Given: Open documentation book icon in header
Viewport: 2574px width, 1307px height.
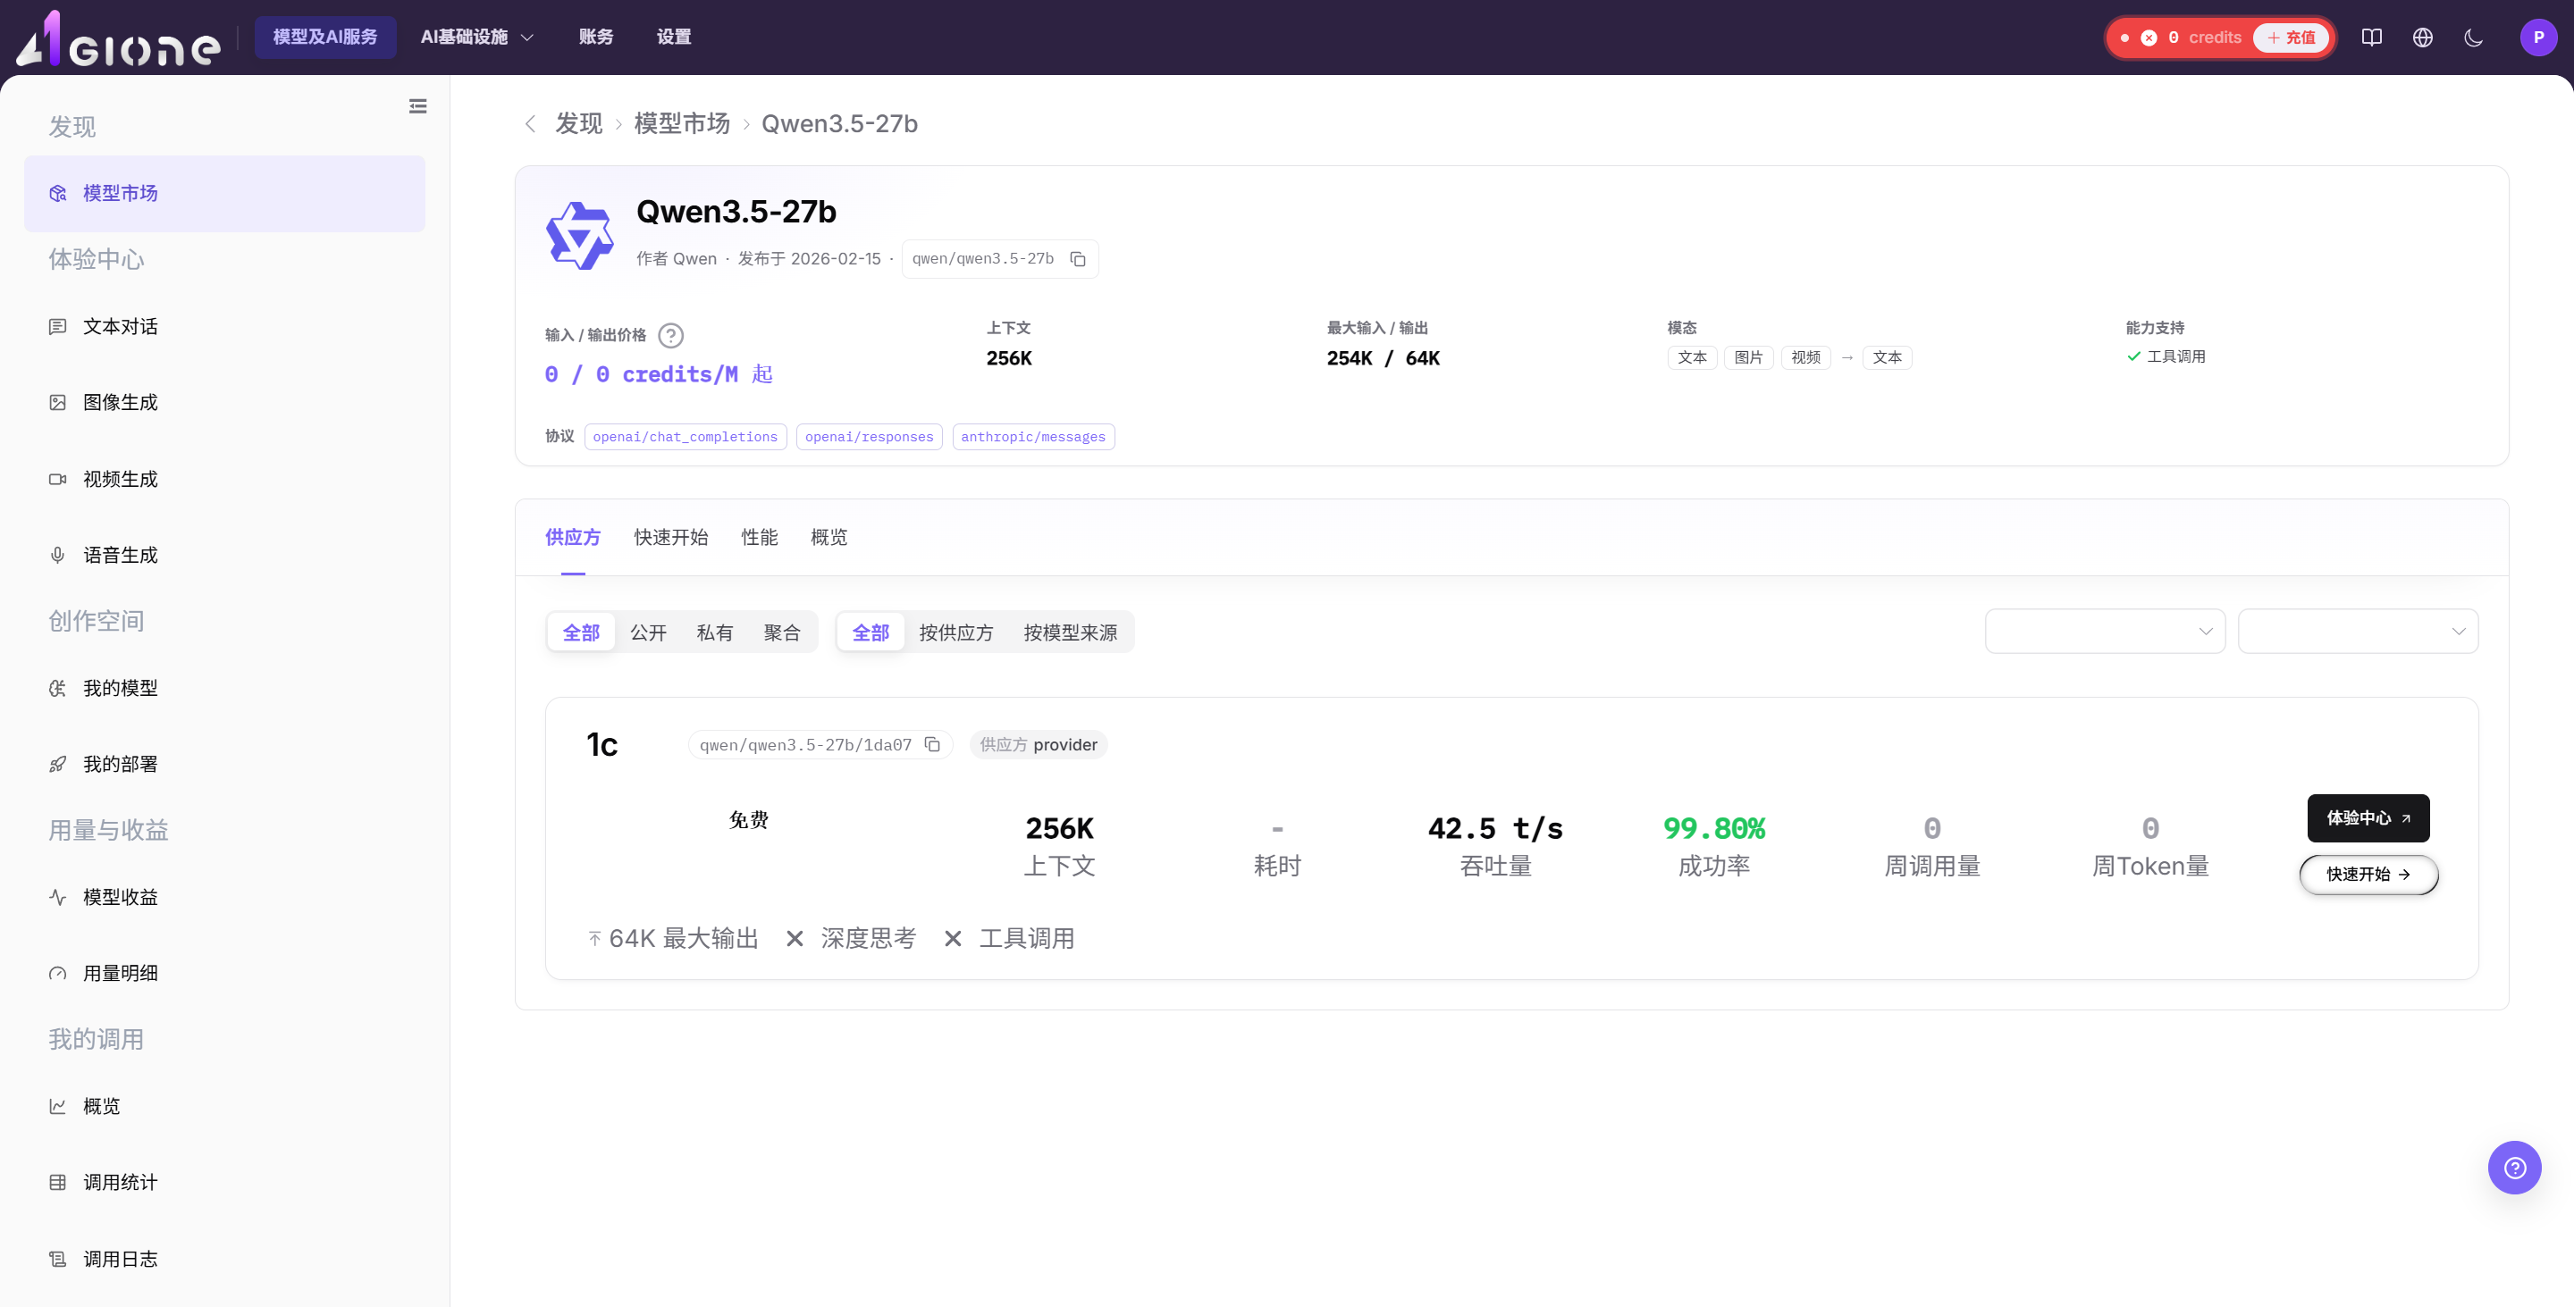Looking at the screenshot, I should pos(2371,37).
